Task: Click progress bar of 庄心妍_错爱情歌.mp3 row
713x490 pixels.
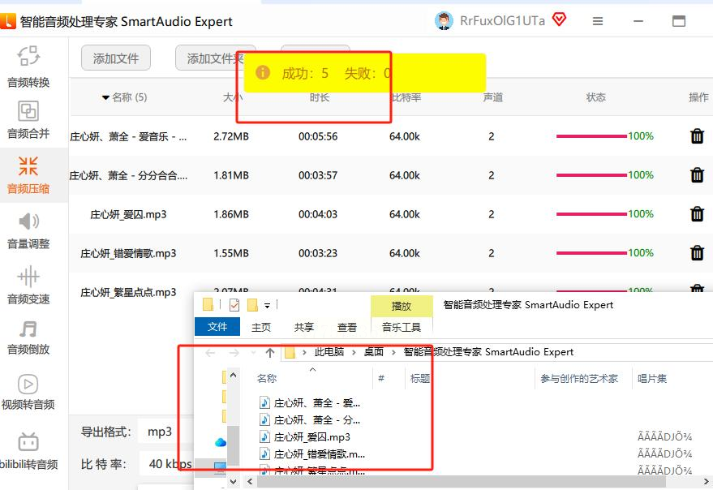Action: point(591,253)
